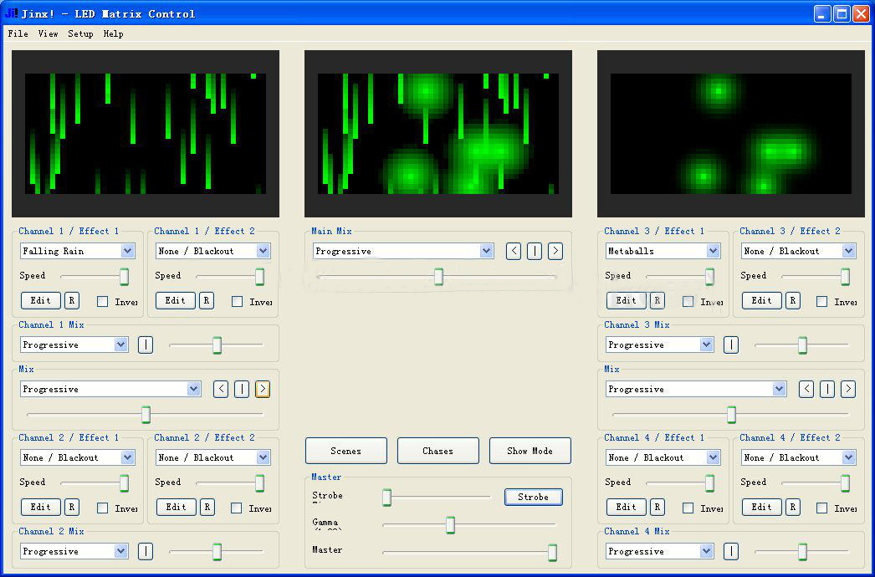The image size is (875, 577).
Task: Click the R button in Channel 1 / Effect 1
Action: tap(72, 300)
